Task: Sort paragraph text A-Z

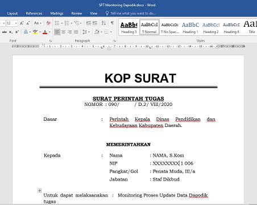Action: click(103, 23)
